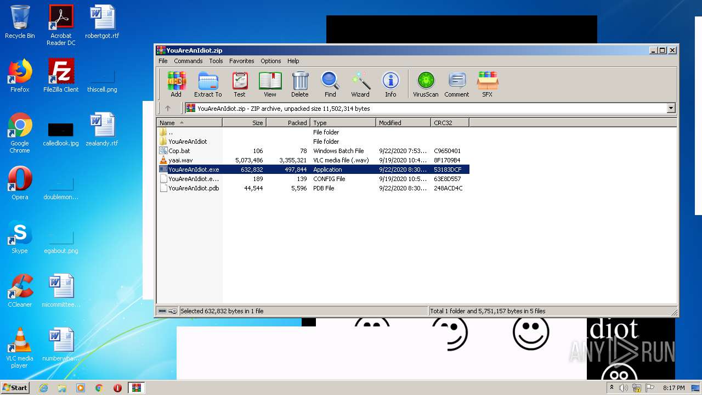Open the File menu
The height and width of the screenshot is (395, 702).
(x=163, y=61)
